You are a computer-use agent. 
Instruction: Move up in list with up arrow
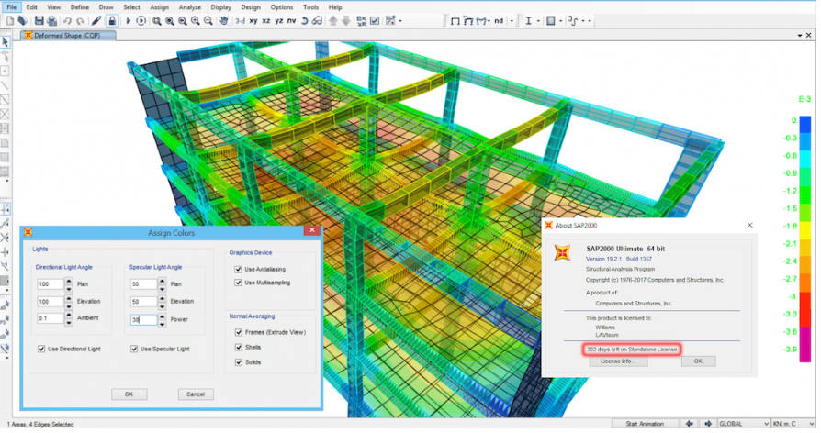click(x=333, y=21)
